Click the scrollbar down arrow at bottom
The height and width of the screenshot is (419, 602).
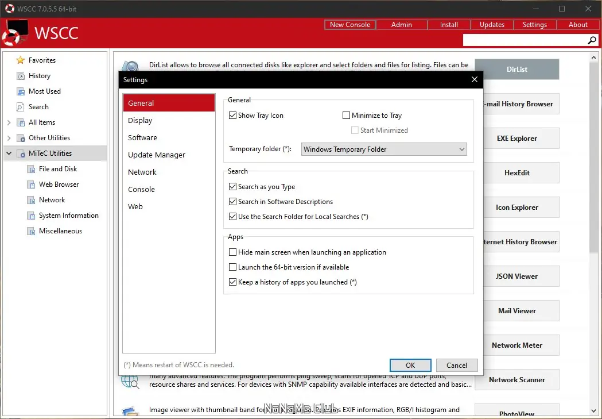[x=593, y=411]
